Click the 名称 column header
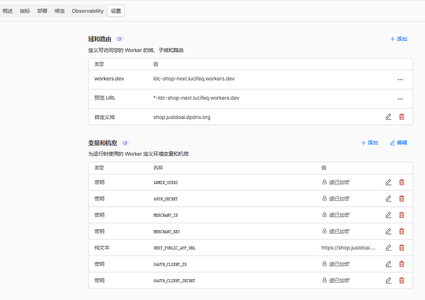This screenshot has width=425, height=300. 158,168
